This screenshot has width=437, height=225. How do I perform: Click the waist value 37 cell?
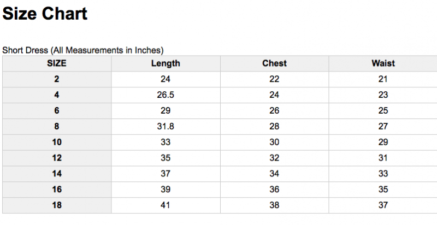point(383,205)
